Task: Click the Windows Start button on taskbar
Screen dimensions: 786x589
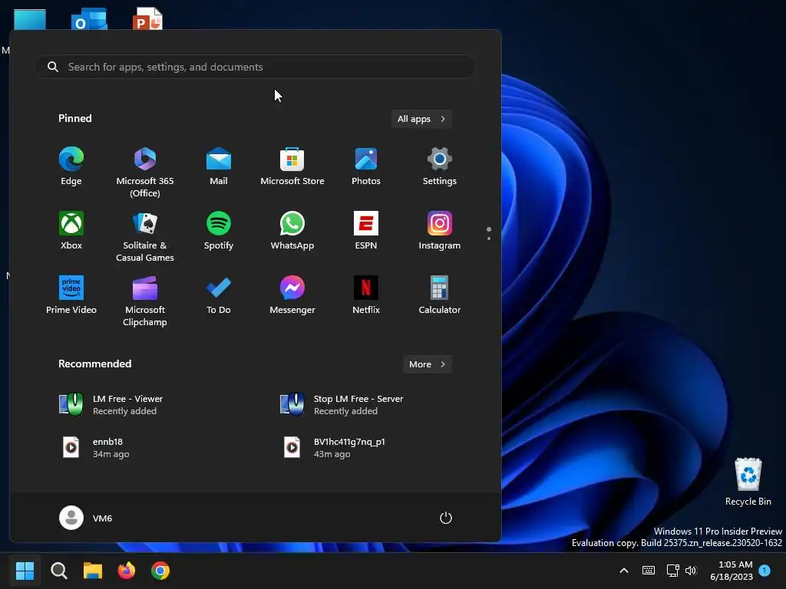Action: pos(25,571)
